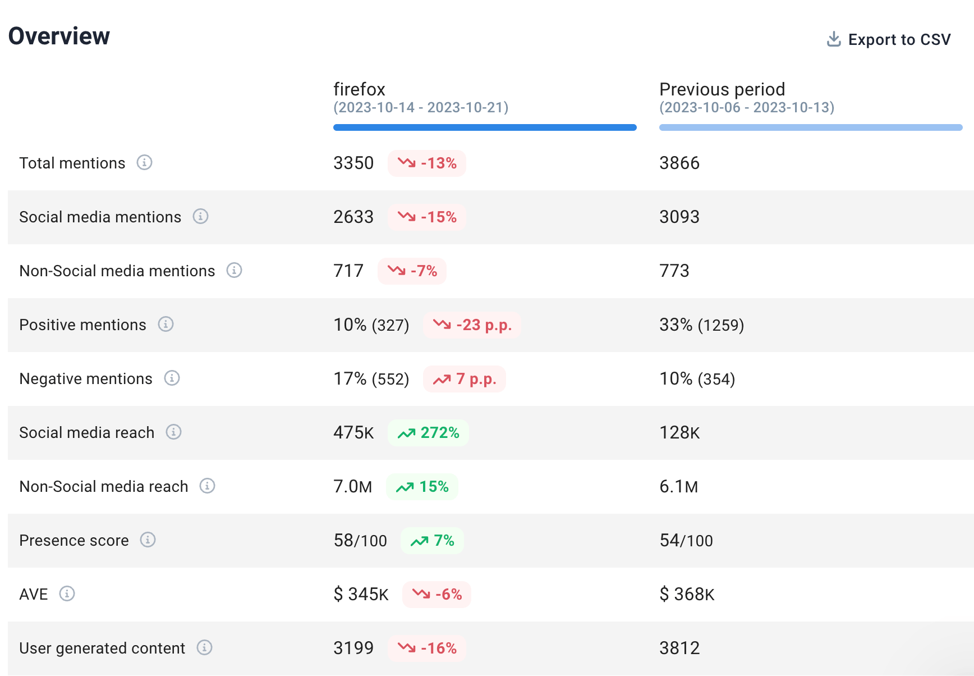Click the Presence score info icon

(148, 540)
